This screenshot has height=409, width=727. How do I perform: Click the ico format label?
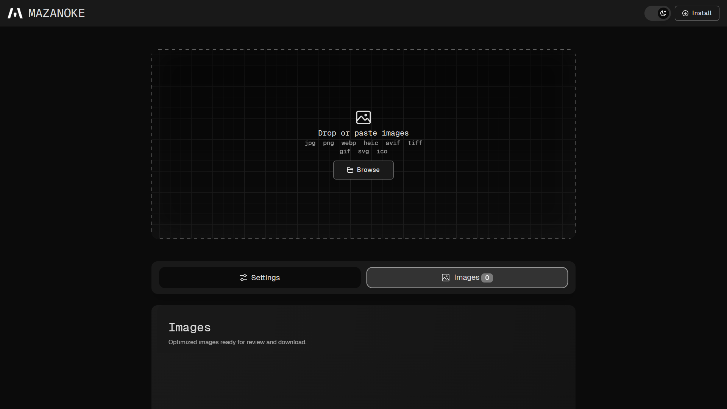(x=382, y=151)
